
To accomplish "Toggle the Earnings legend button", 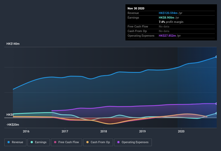I will tap(38, 142).
